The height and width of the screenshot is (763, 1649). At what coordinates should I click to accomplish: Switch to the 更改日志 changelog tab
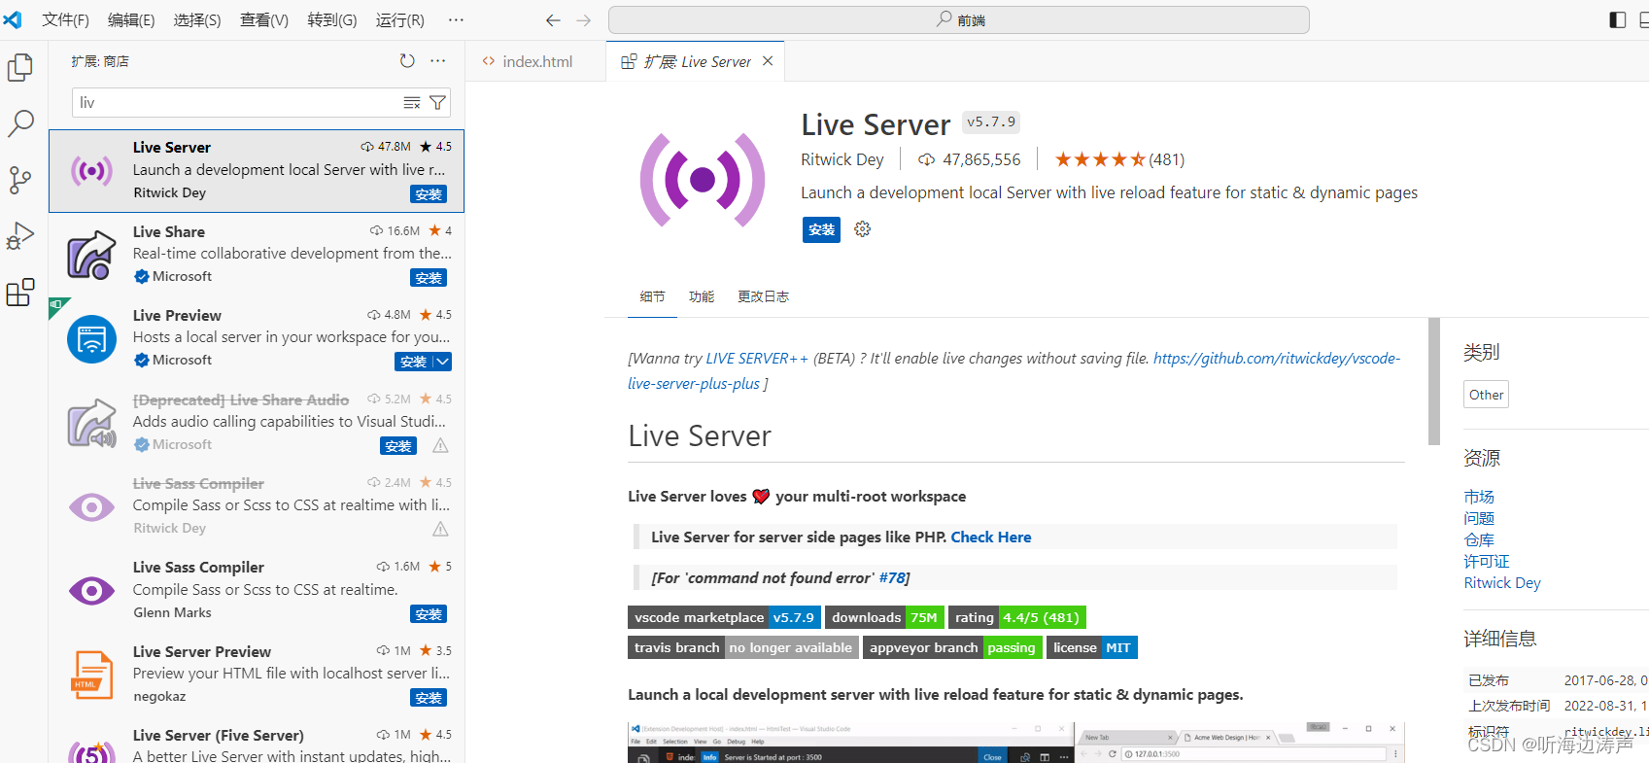(763, 296)
